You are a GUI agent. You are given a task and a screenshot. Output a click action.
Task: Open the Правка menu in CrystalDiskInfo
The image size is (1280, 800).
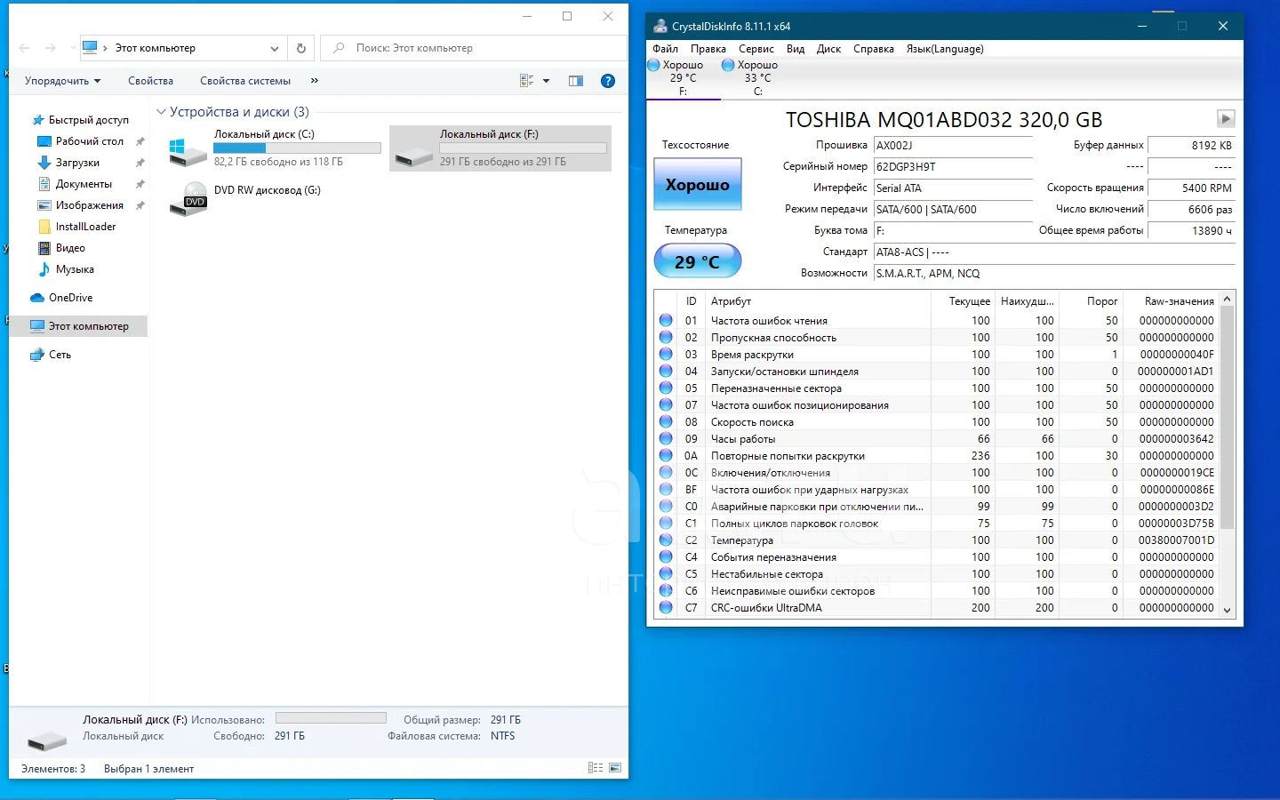(x=708, y=49)
